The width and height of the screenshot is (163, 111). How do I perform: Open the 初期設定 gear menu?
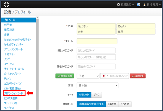tap(125, 5)
